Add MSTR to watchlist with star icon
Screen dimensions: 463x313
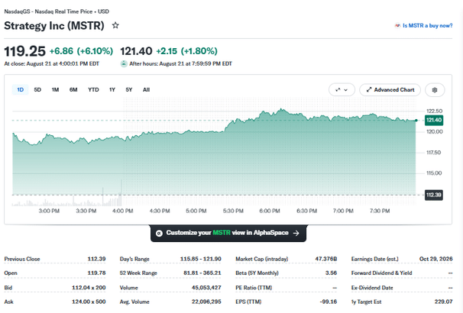[115, 25]
